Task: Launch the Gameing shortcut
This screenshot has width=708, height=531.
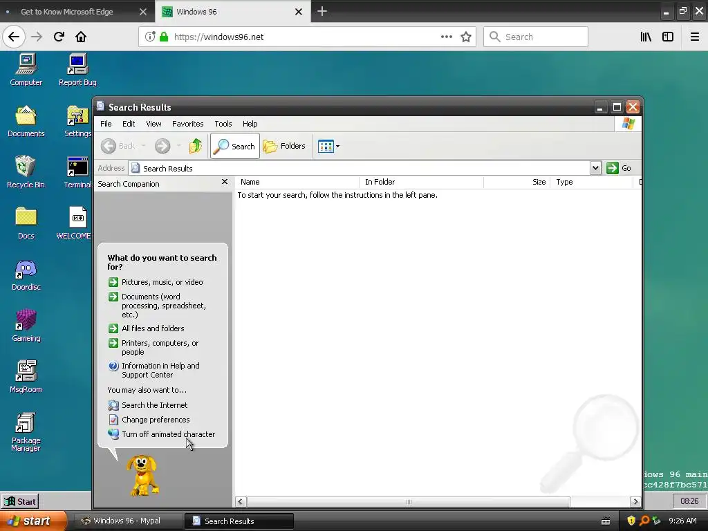Action: [26, 325]
